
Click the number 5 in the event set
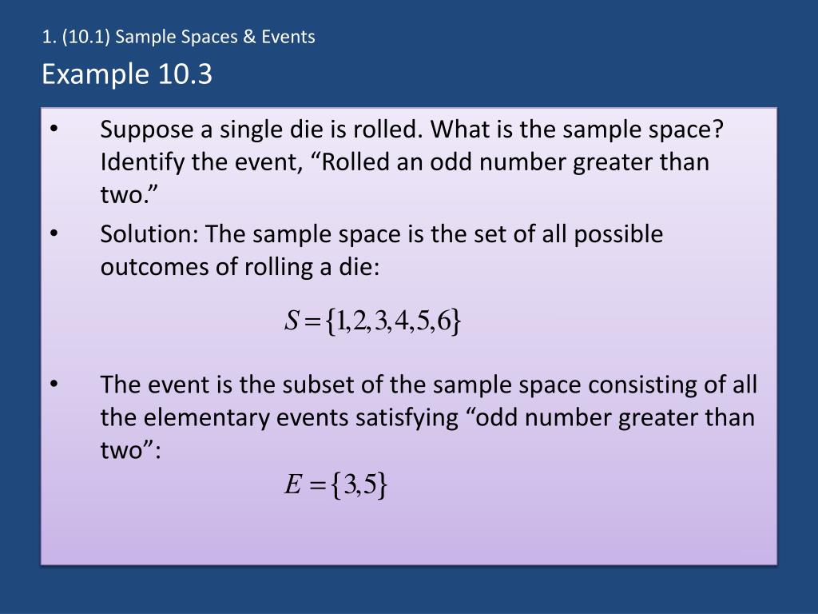[369, 484]
